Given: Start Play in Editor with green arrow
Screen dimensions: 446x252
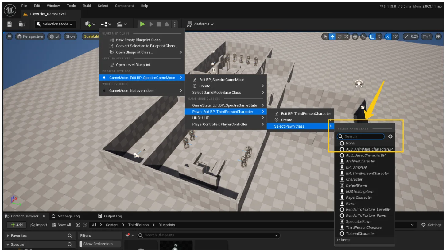Looking at the screenshot, I should click(x=142, y=24).
